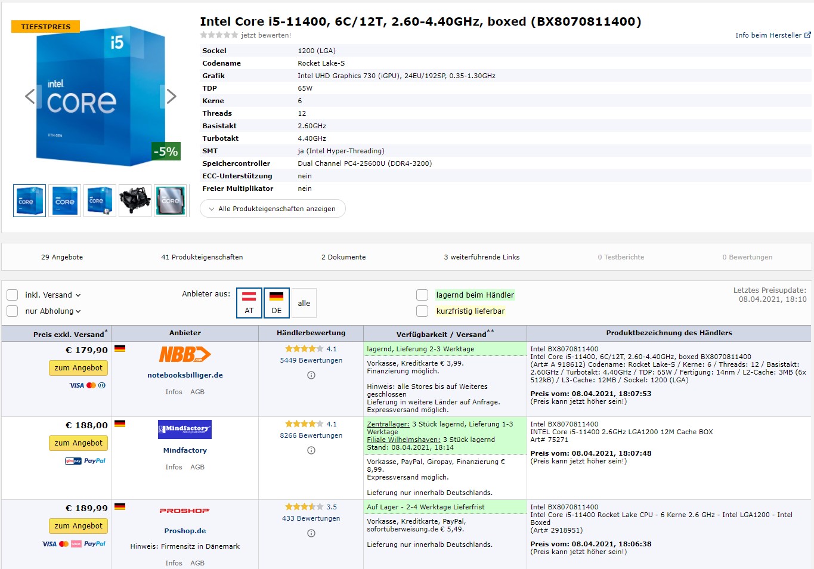Open 41 Produkteigenschaften tab
This screenshot has width=814, height=569.
[x=202, y=257]
